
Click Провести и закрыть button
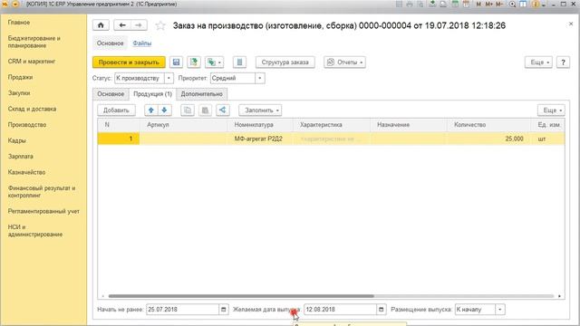[129, 62]
